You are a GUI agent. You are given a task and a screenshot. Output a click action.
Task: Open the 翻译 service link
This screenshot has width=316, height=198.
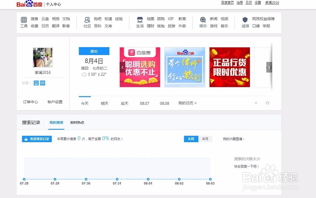click(56, 26)
